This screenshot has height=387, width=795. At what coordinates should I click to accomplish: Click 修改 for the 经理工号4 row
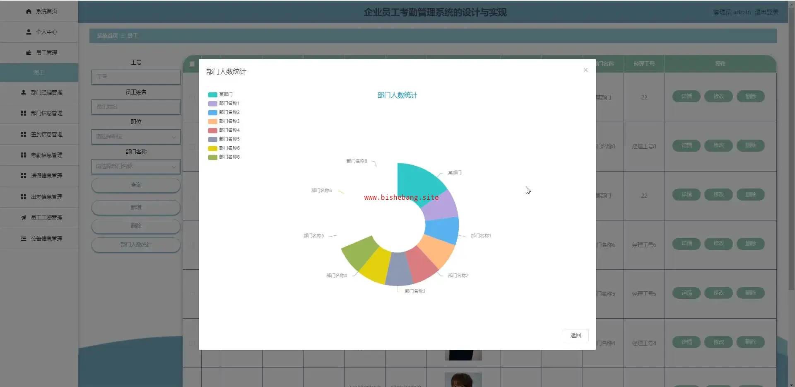coord(718,342)
